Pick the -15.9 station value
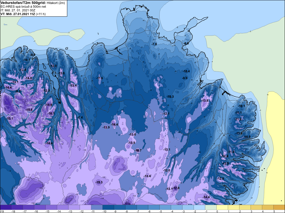The height and width of the screenshot is (213, 285). tap(49, 105)
